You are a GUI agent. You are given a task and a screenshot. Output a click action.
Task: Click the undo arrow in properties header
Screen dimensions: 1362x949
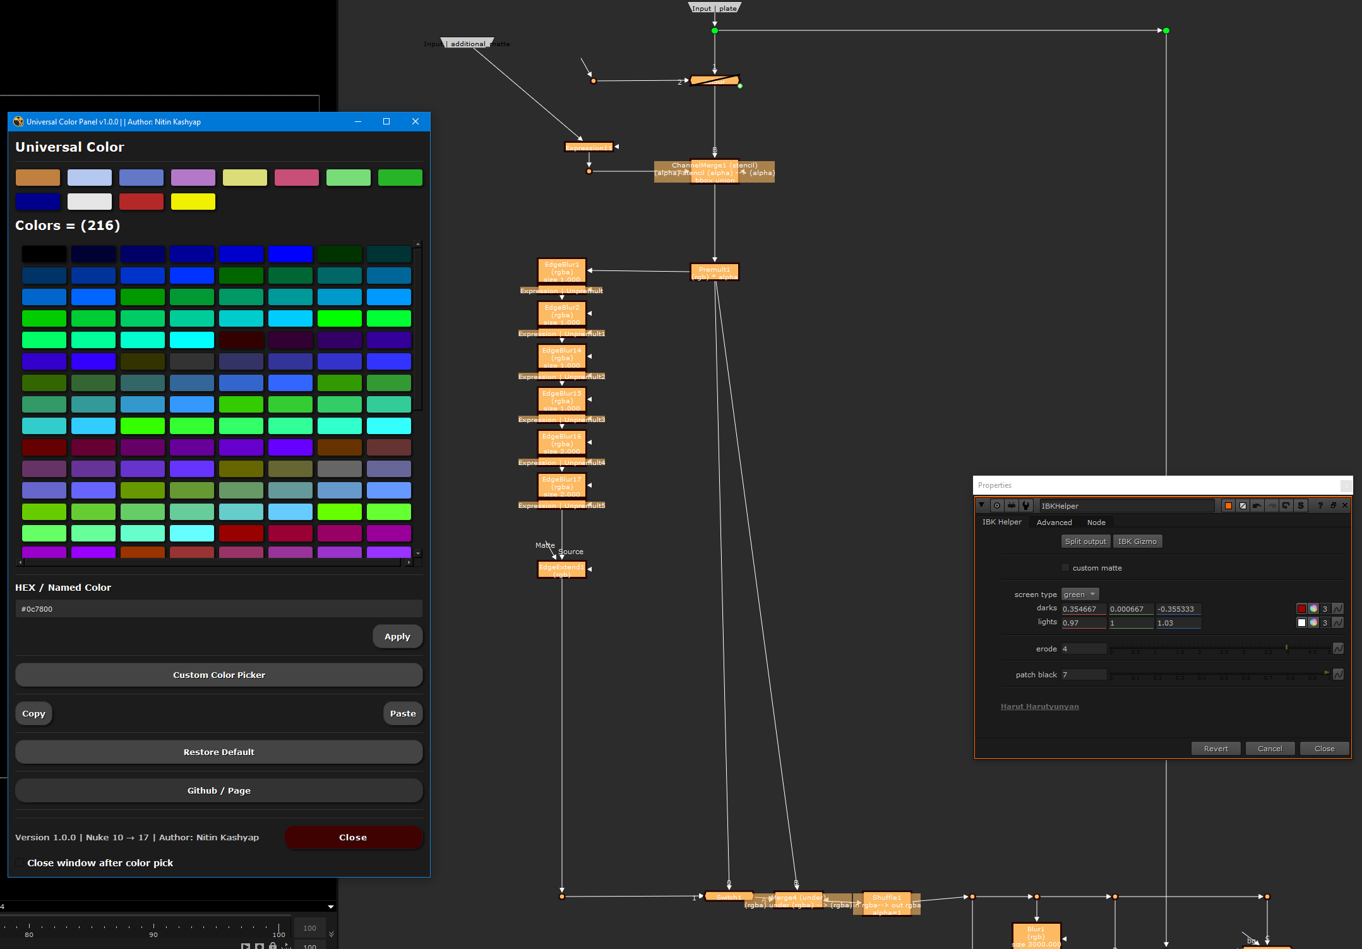[x=1257, y=505]
